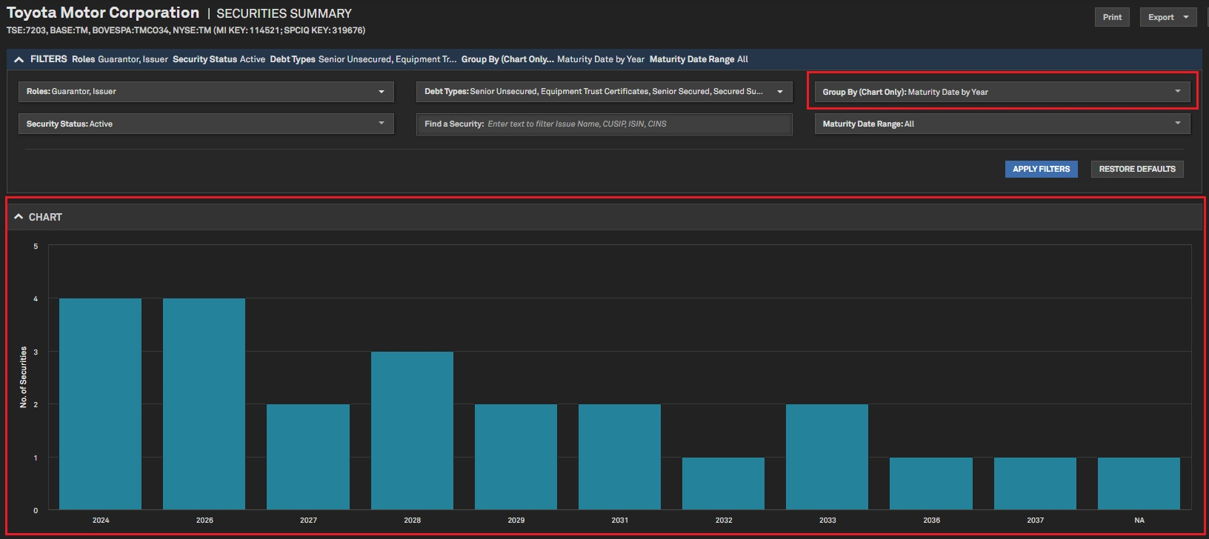Expand the Debt Types dropdown
Screen dimensions: 1209x539
click(x=604, y=92)
